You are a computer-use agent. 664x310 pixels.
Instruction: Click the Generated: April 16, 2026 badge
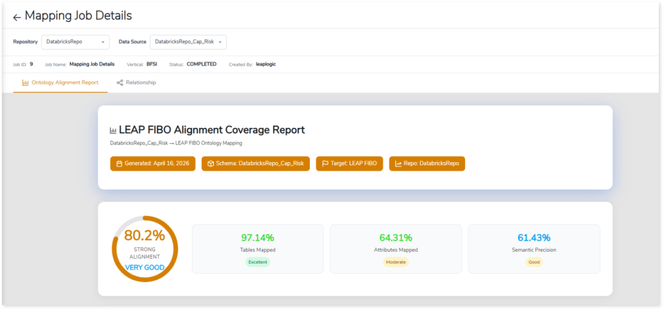click(x=152, y=163)
